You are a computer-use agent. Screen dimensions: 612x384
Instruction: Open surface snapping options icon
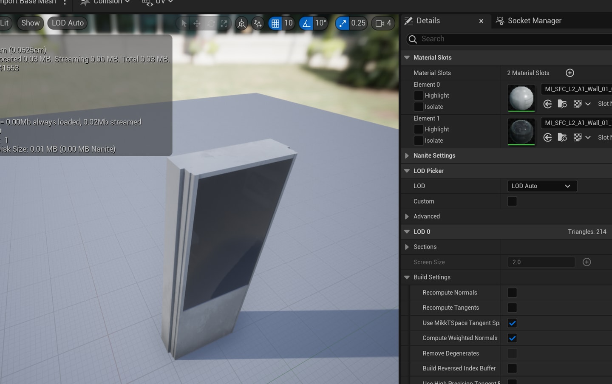click(x=258, y=23)
